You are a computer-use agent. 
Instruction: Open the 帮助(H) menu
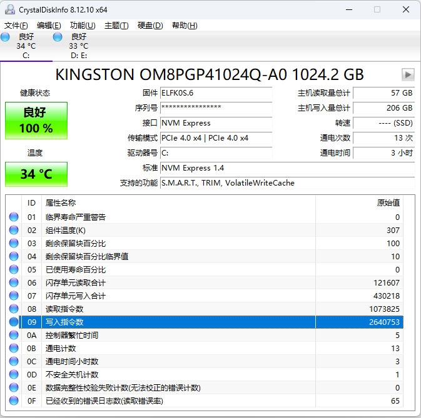pos(185,26)
